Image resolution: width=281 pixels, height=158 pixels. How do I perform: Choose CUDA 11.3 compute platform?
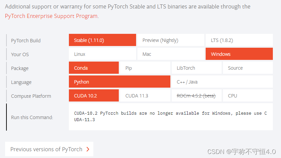coord(145,96)
